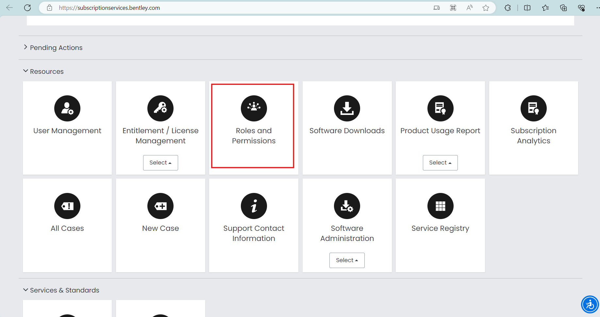Click the User Management label
Screen dimensions: 600x317
(67, 131)
